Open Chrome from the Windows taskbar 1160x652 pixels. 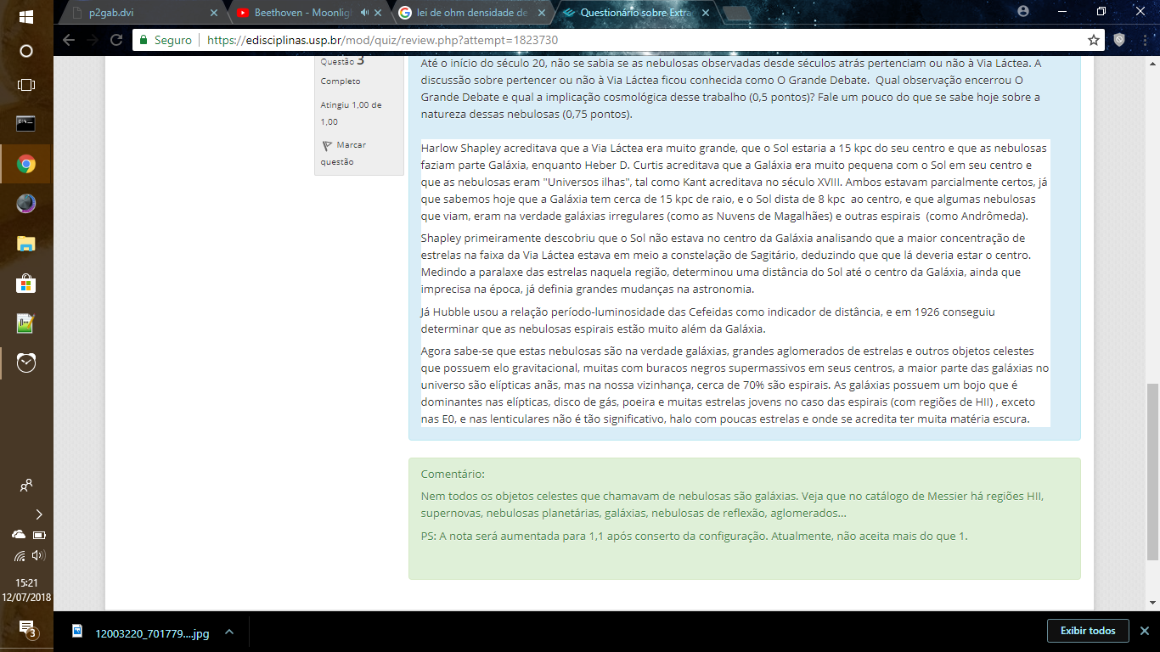[26, 164]
